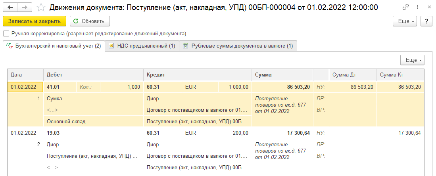
Task: Click the forward navigation arrow
Action: (25, 7)
